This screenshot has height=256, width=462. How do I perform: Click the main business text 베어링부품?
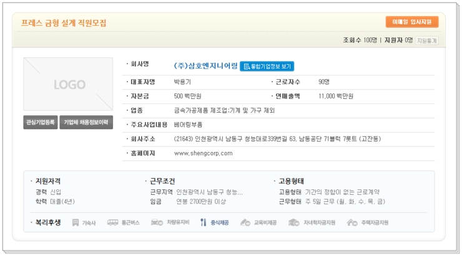188,125
